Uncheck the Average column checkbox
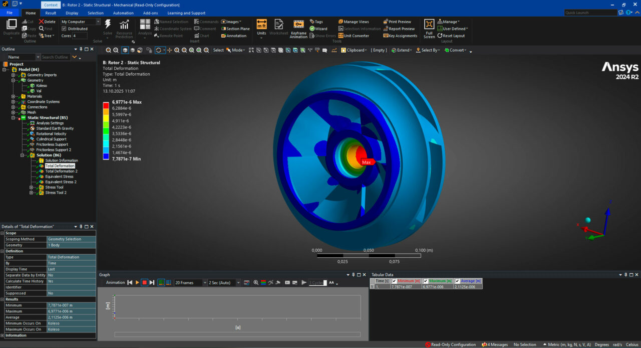641x348 pixels. pyautogui.click(x=457, y=281)
